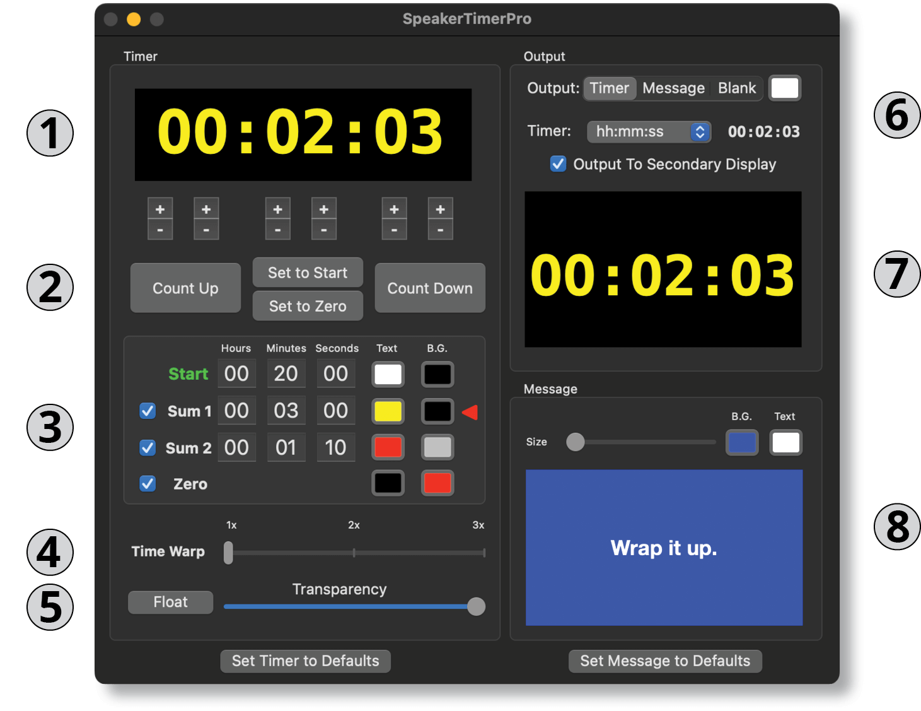Click the Sum 1 black B.G. swatch
The image size is (921, 711).
coord(437,411)
